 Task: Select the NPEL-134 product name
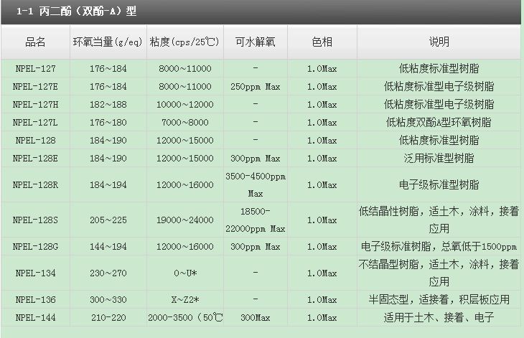[x=35, y=273]
